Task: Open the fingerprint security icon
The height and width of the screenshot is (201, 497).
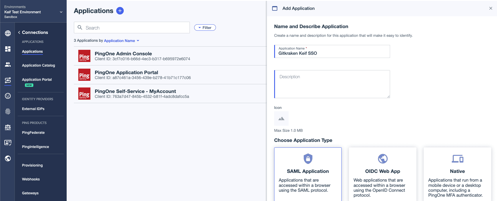Action: [8, 112]
